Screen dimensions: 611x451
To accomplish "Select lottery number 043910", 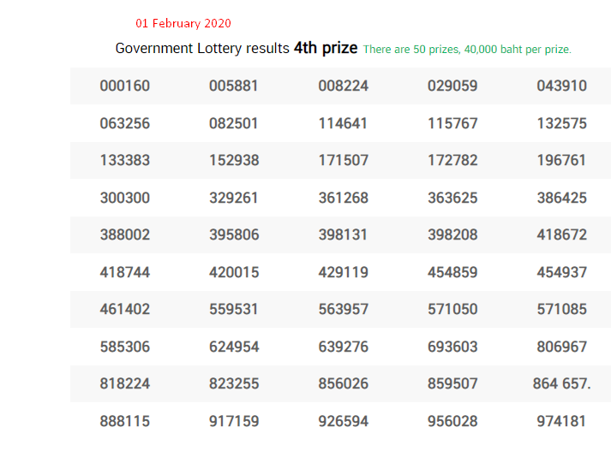I will (x=561, y=86).
